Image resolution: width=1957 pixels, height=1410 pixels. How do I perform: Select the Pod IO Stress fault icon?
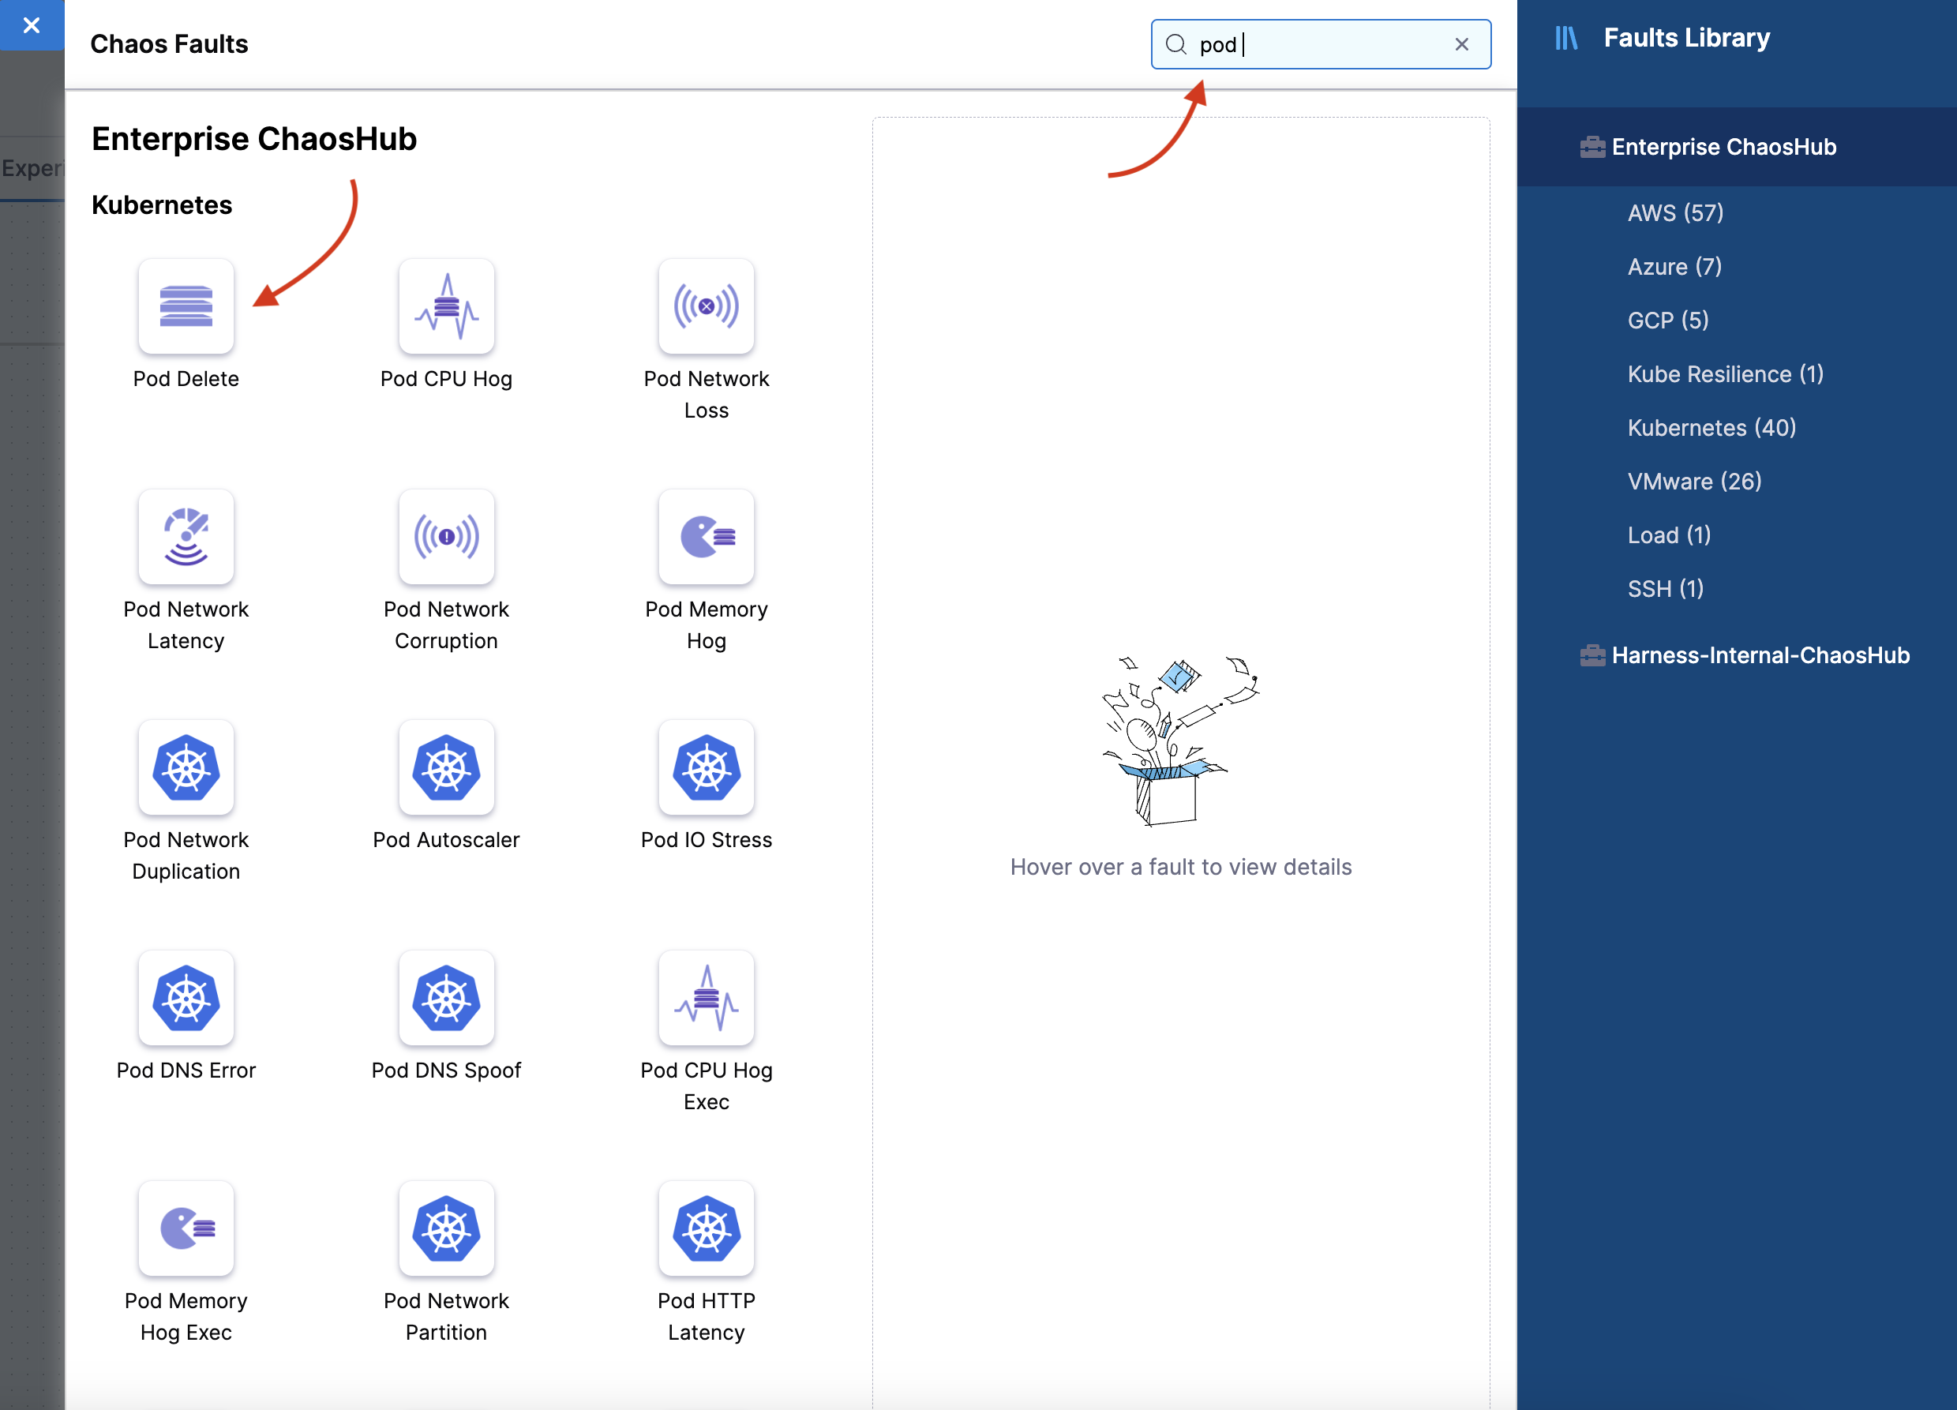click(x=706, y=767)
